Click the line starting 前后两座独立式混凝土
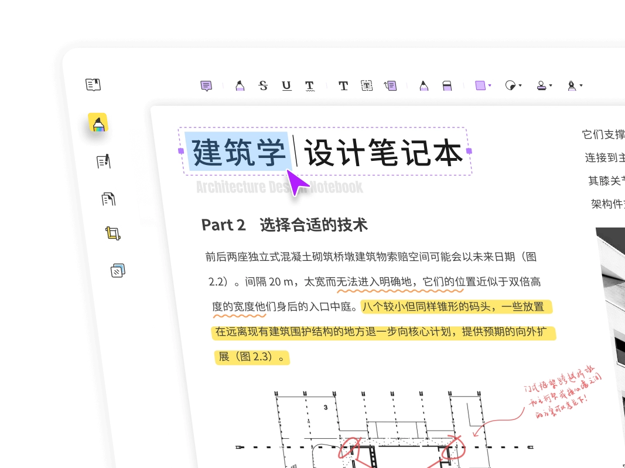 [371, 257]
